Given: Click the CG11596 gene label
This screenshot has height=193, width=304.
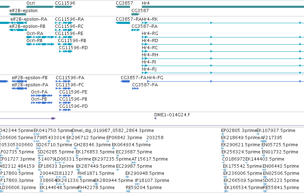Looking at the screenshot, I should tap(65, 3).
